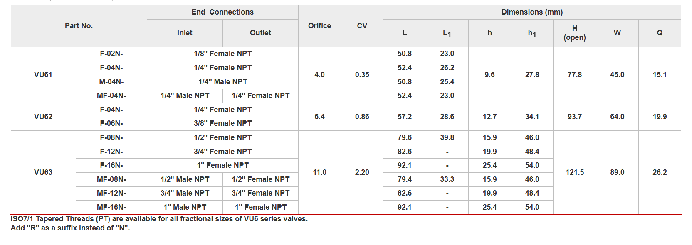The image size is (692, 245).
Task: Select the VU61 series cell
Action: [x=43, y=75]
